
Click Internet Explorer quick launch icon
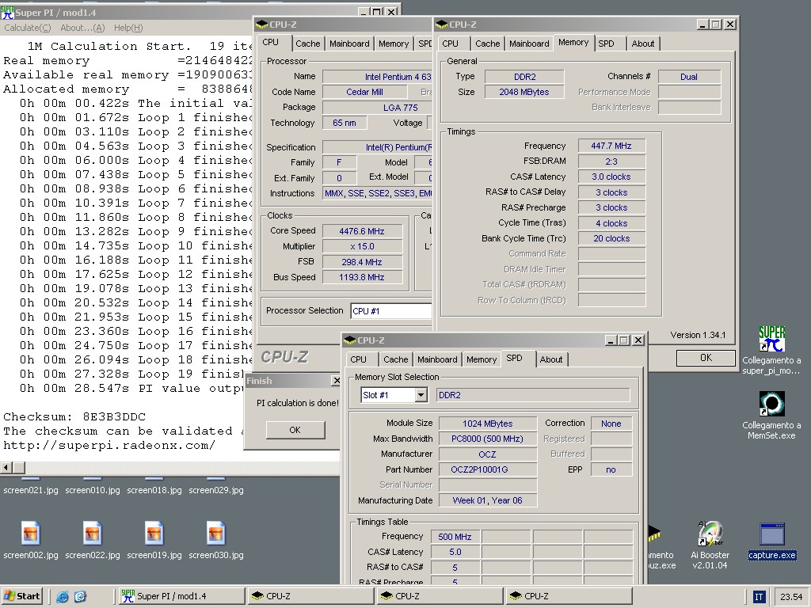(62, 596)
